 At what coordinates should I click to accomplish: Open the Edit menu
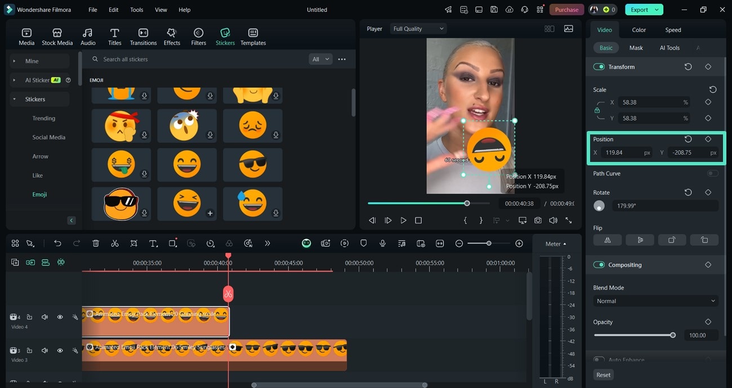pyautogui.click(x=114, y=10)
